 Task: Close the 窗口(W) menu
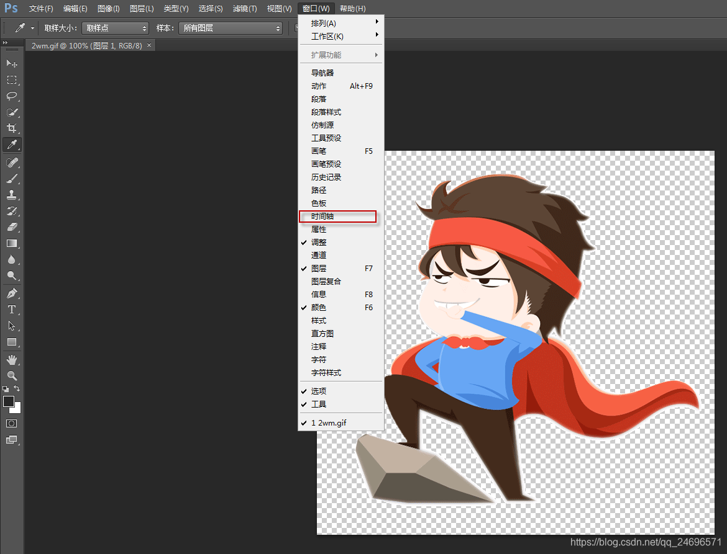(316, 8)
